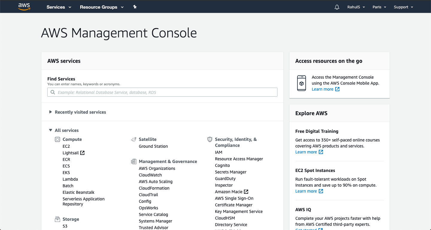This screenshot has height=230, width=431.
Task: Click the mobile app phone icon
Action: point(301,83)
